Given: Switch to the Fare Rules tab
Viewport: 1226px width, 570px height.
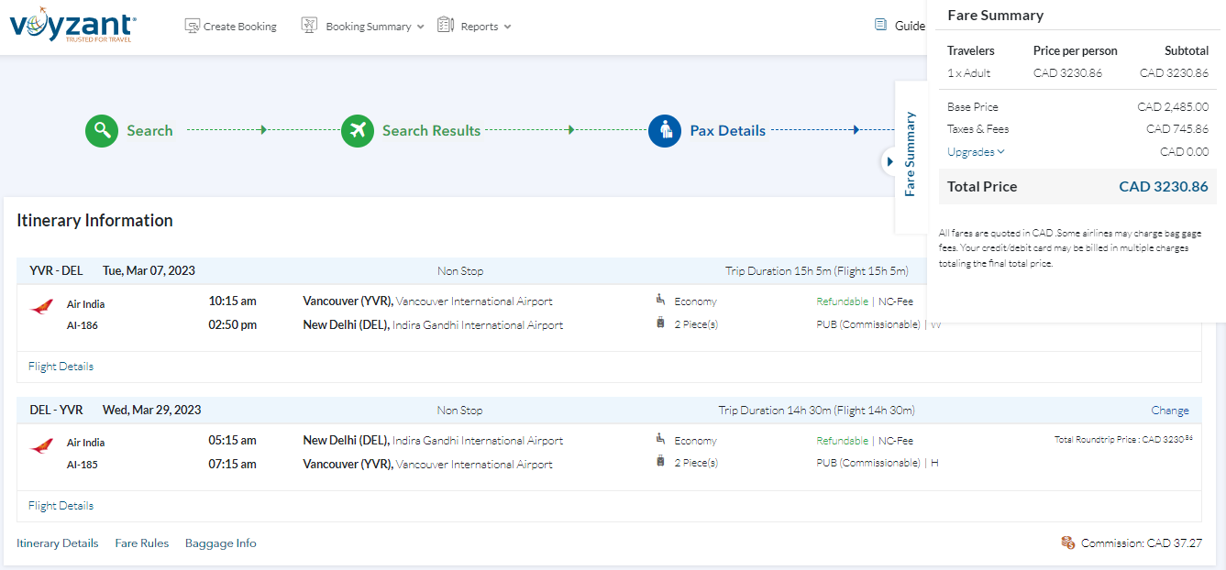Looking at the screenshot, I should click(142, 543).
